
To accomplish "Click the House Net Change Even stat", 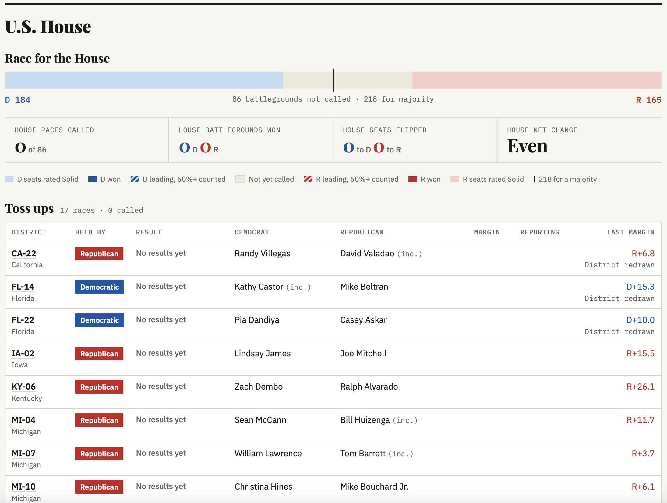I will click(x=528, y=146).
